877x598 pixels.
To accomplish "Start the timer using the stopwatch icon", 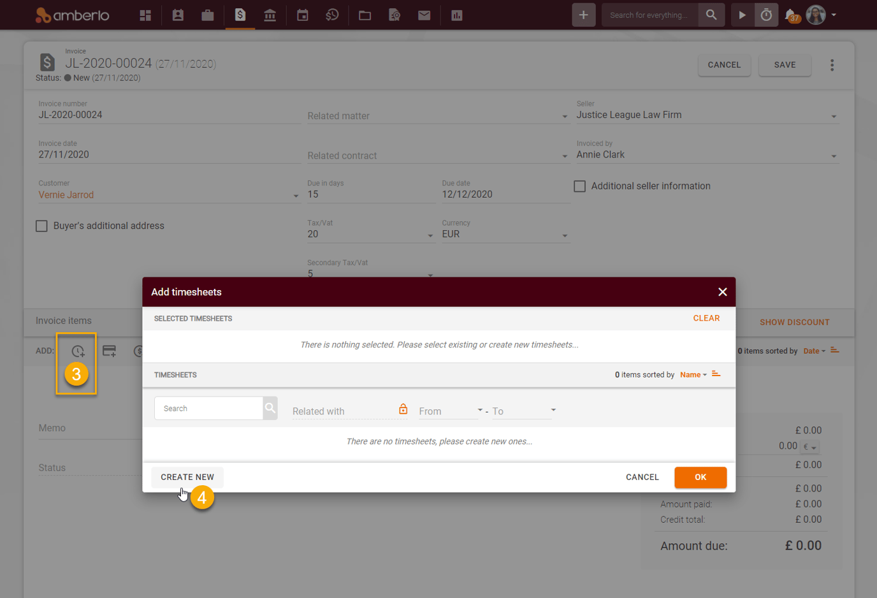I will (x=766, y=14).
